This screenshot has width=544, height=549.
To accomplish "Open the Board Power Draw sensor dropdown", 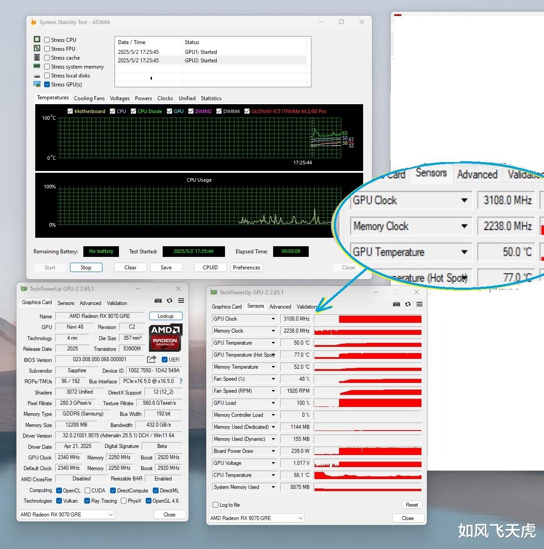I will (273, 451).
